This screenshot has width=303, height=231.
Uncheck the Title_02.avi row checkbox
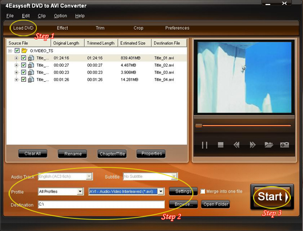pyautogui.click(x=24, y=65)
